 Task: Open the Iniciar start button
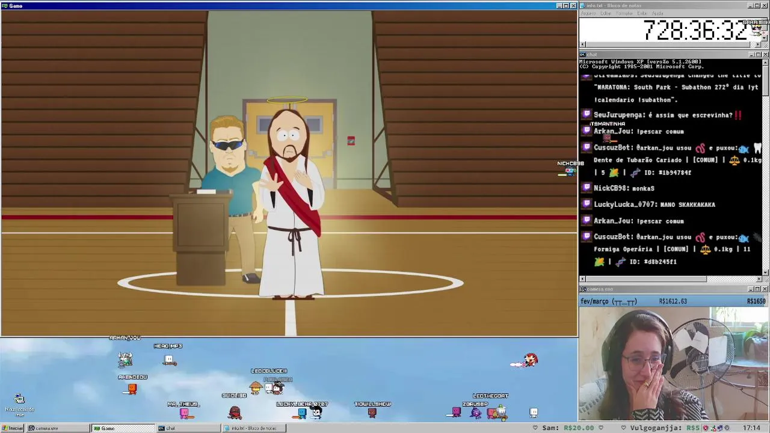(13, 428)
